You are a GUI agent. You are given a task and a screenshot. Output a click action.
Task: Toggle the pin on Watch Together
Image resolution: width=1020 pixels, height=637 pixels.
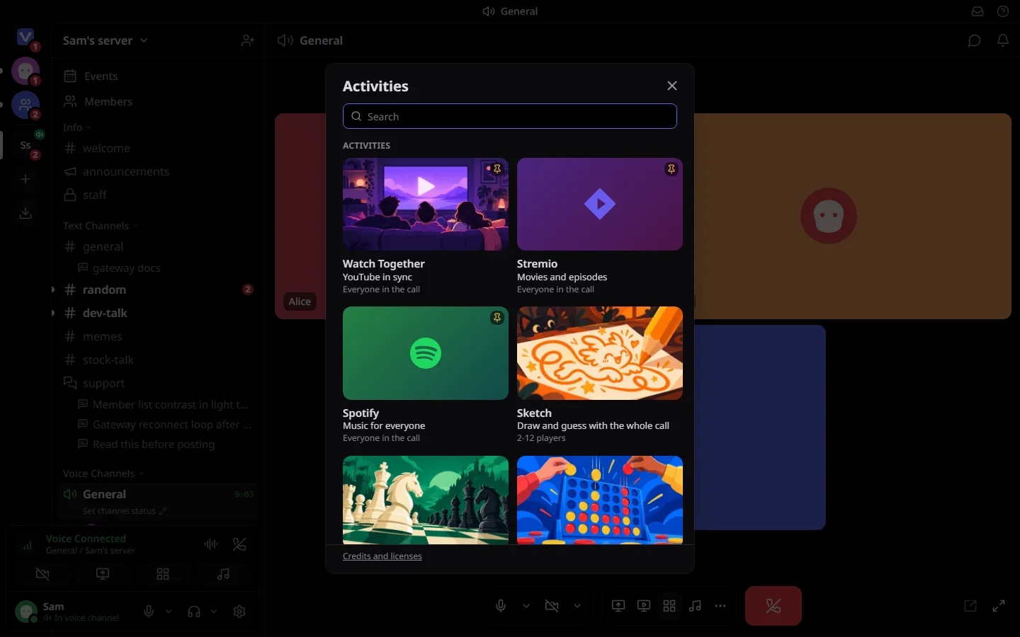click(497, 169)
